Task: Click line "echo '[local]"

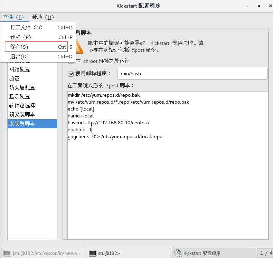Action: pos(81,109)
